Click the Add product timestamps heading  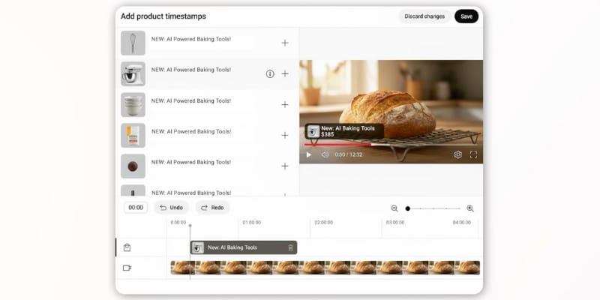click(163, 16)
